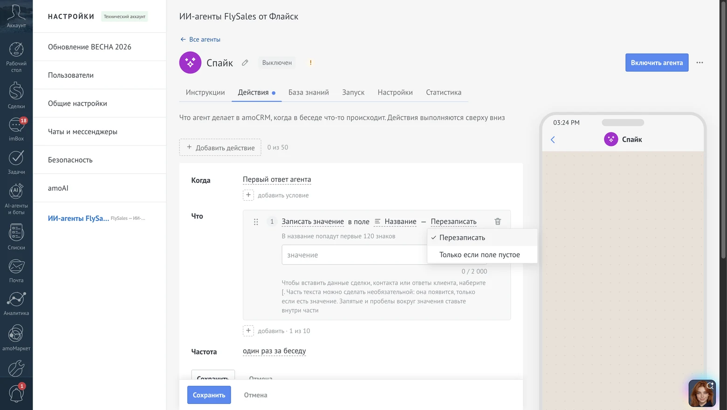Switch to Запуск tab
Image resolution: width=727 pixels, height=410 pixels.
(x=353, y=92)
